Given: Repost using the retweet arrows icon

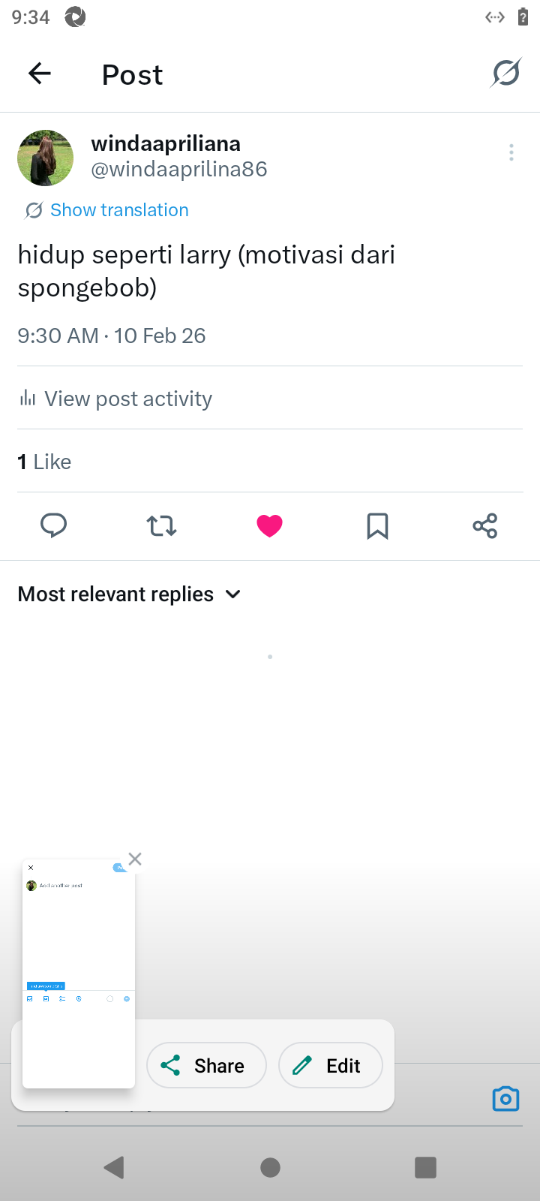Looking at the screenshot, I should 161,525.
